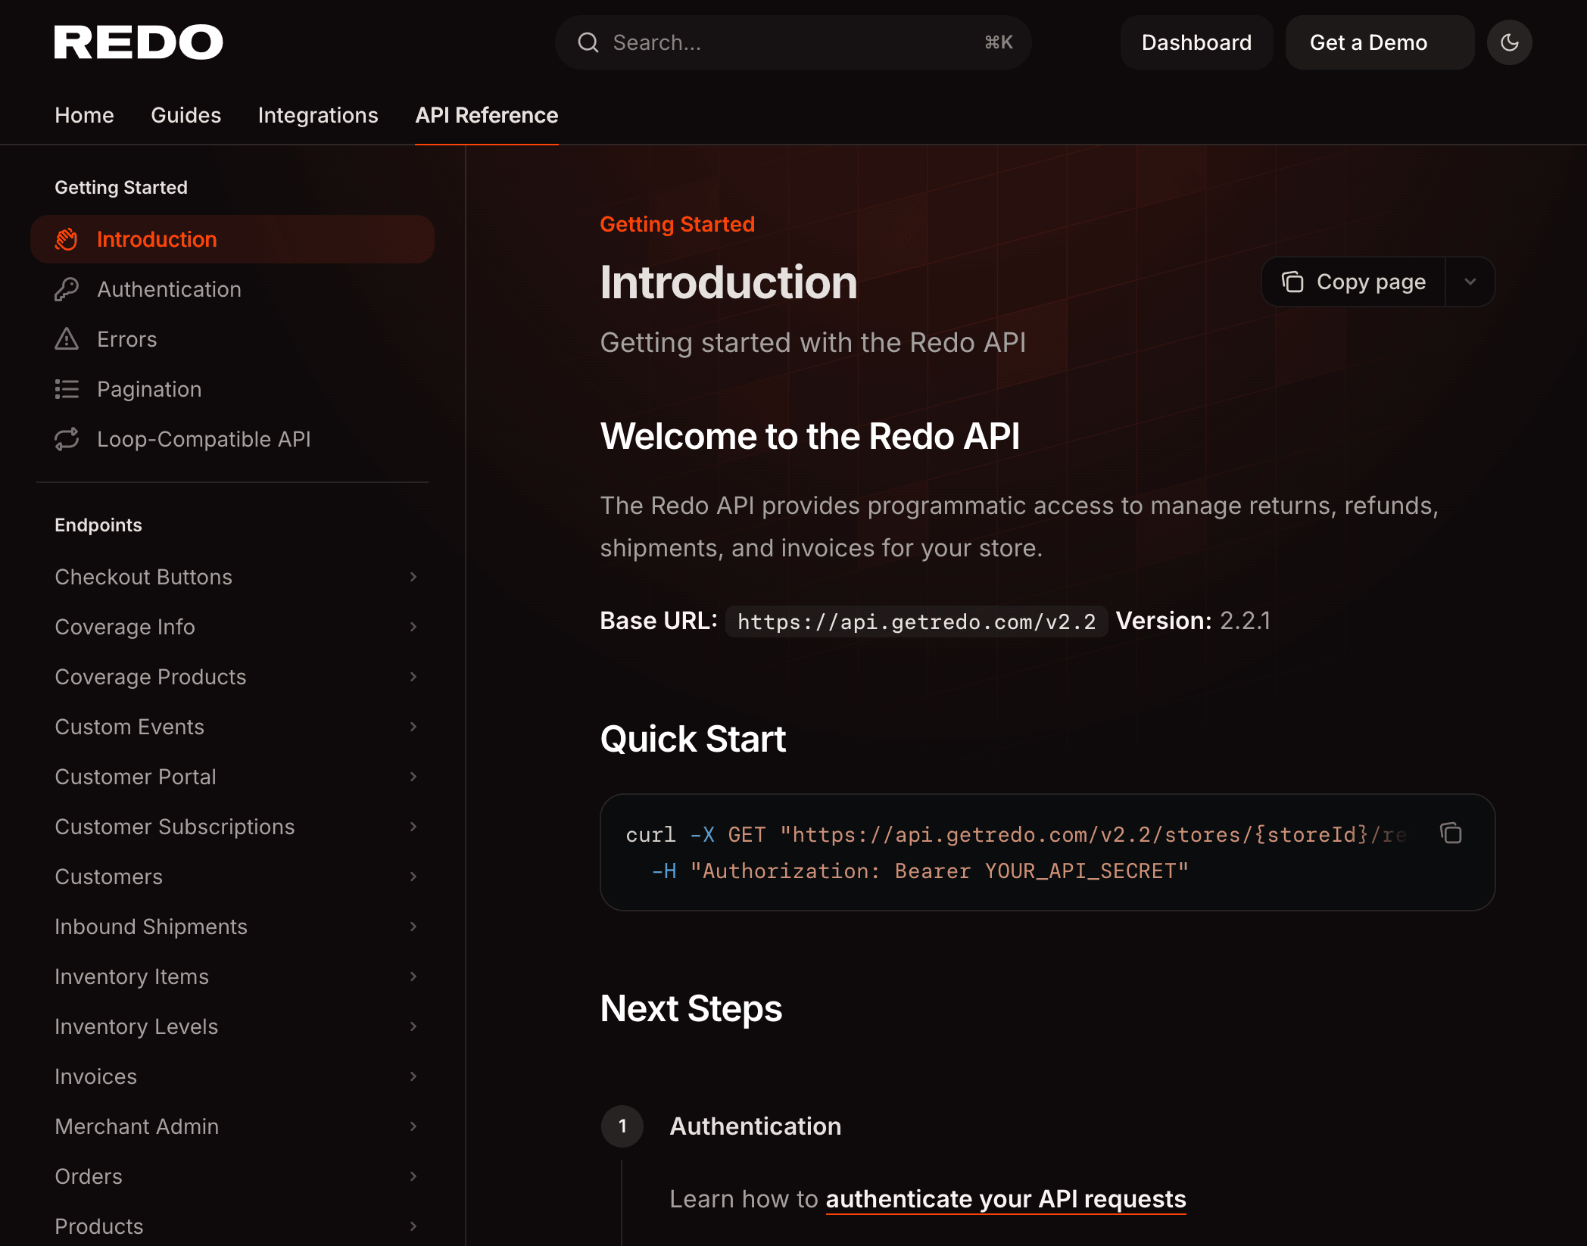
Task: Click the step 1 Authentication heading
Action: [x=755, y=1126]
